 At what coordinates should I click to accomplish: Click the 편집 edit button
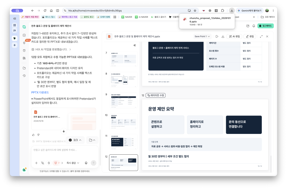[250, 36]
